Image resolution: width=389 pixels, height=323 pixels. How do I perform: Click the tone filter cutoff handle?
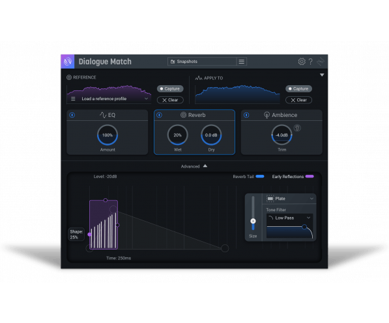pos(304,226)
